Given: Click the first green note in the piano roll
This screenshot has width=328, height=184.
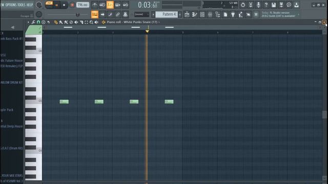Looking at the screenshot, I should pyautogui.click(x=64, y=102).
